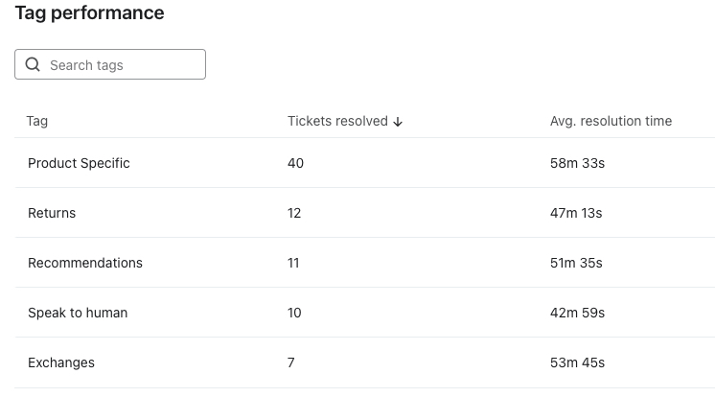Click the Tickets resolved sort arrow
The image size is (715, 397).
(398, 122)
